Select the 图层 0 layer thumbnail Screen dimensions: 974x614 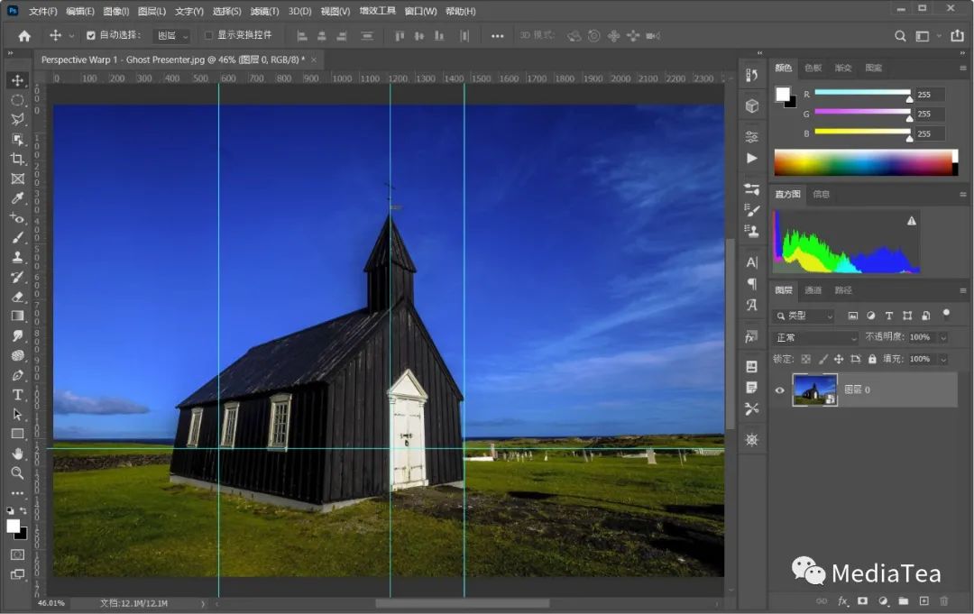814,389
